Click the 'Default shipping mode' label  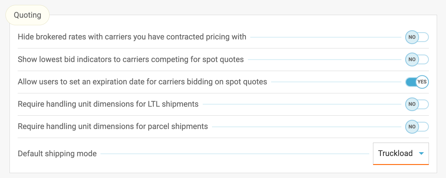57,154
